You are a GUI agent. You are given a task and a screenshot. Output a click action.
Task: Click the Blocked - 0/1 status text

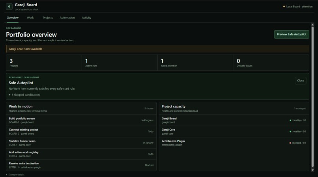point(299,143)
